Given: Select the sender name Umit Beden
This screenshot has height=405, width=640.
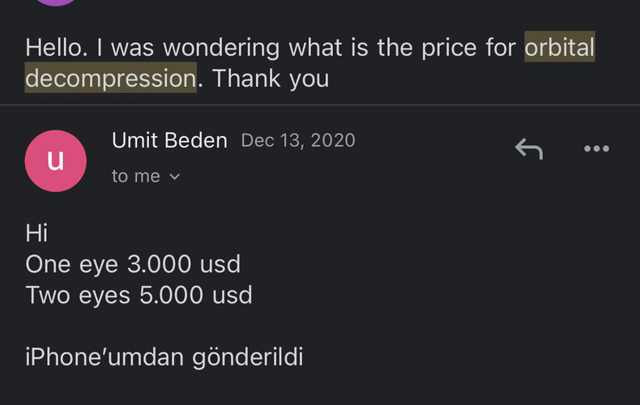Looking at the screenshot, I should point(169,140).
